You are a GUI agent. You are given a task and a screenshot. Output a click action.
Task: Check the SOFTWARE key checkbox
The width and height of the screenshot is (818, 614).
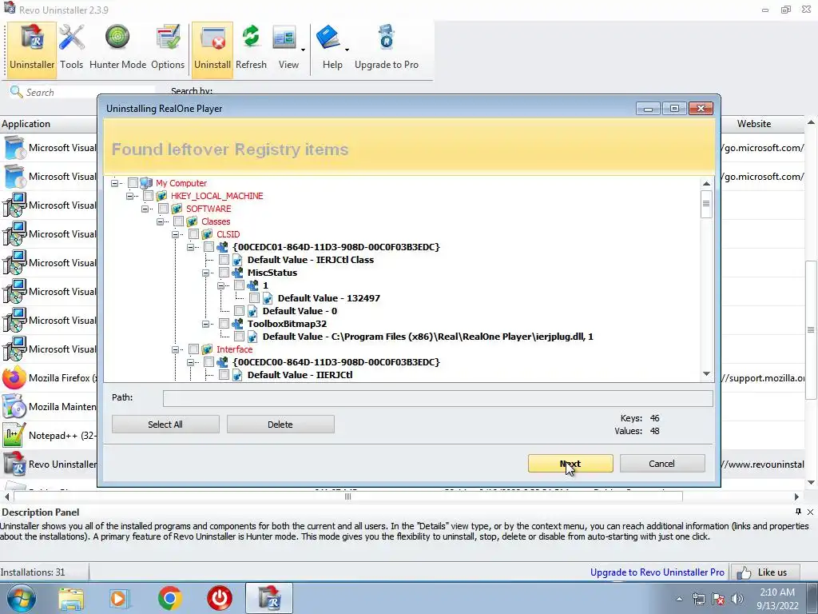[x=163, y=209]
